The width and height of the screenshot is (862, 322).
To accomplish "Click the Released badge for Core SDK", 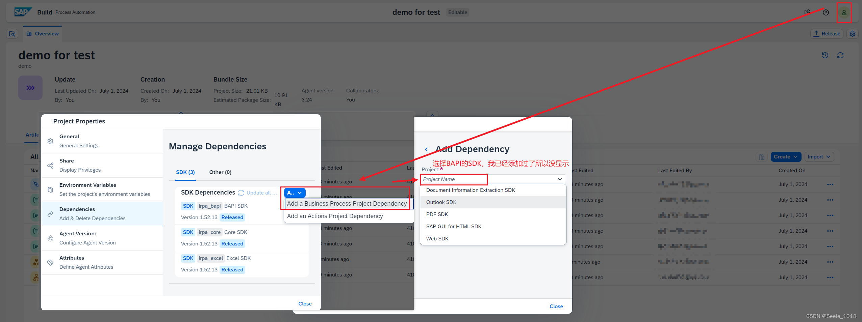I will click(x=232, y=244).
